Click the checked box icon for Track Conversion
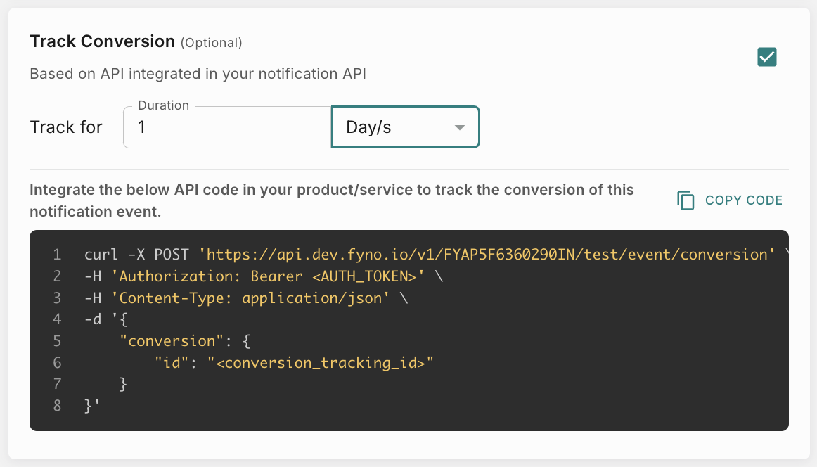The height and width of the screenshot is (467, 817). 766,57
